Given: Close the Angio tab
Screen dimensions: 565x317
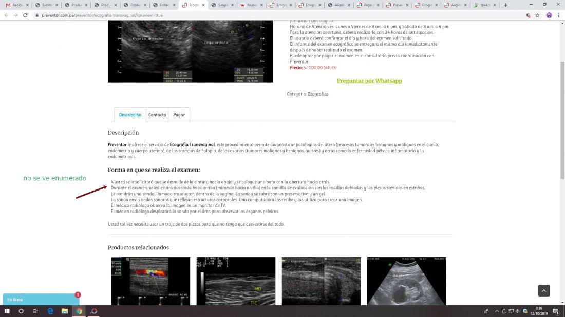Looking at the screenshot, I should (465, 5).
